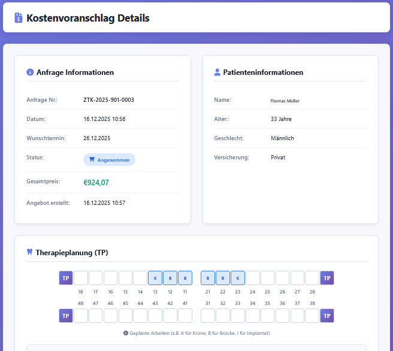Click the person icon beside Patienteninformationen
Image resolution: width=393 pixels, height=351 pixels.
click(x=217, y=72)
